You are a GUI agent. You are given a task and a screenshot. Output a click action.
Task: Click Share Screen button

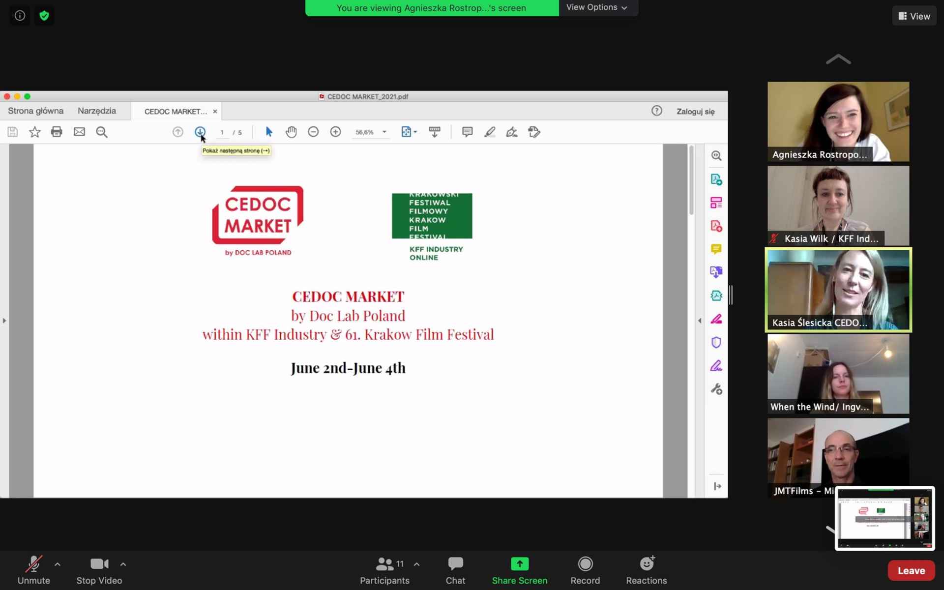[x=519, y=570]
